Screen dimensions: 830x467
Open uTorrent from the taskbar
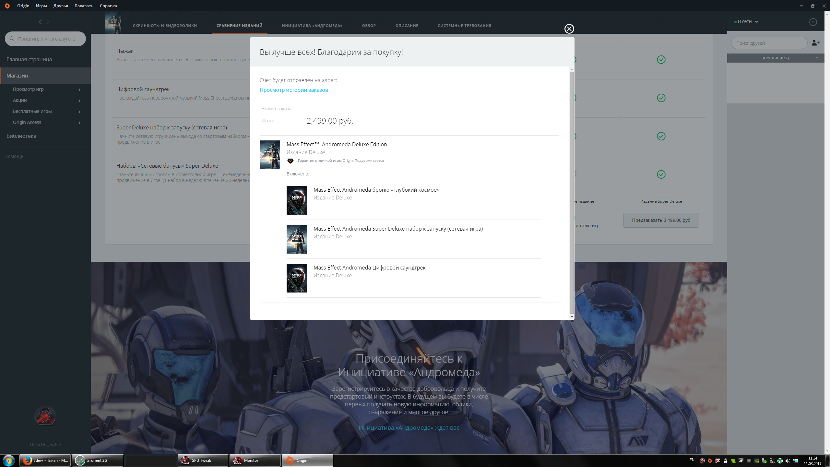(x=97, y=460)
